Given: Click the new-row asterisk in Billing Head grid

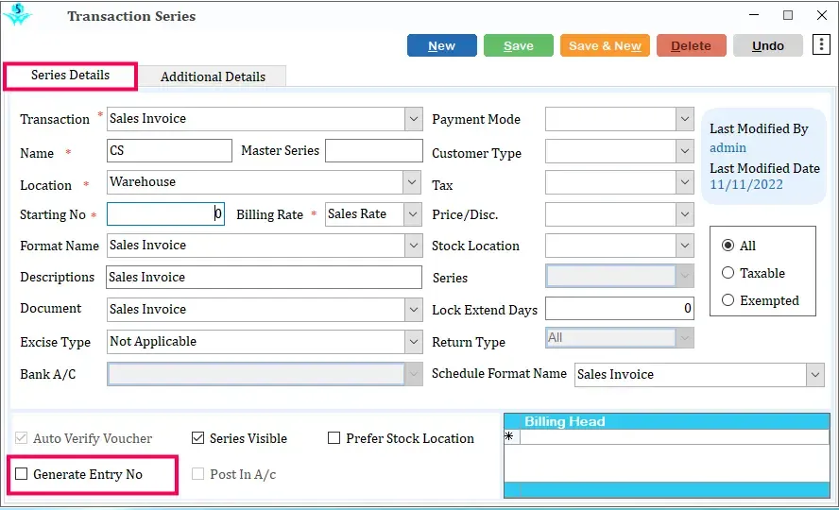Looking at the screenshot, I should click(509, 436).
